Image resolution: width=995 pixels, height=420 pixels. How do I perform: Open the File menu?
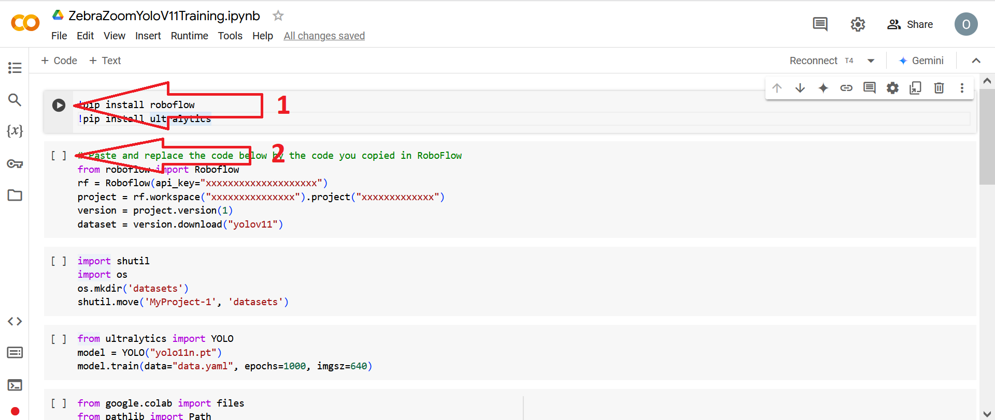pos(59,36)
